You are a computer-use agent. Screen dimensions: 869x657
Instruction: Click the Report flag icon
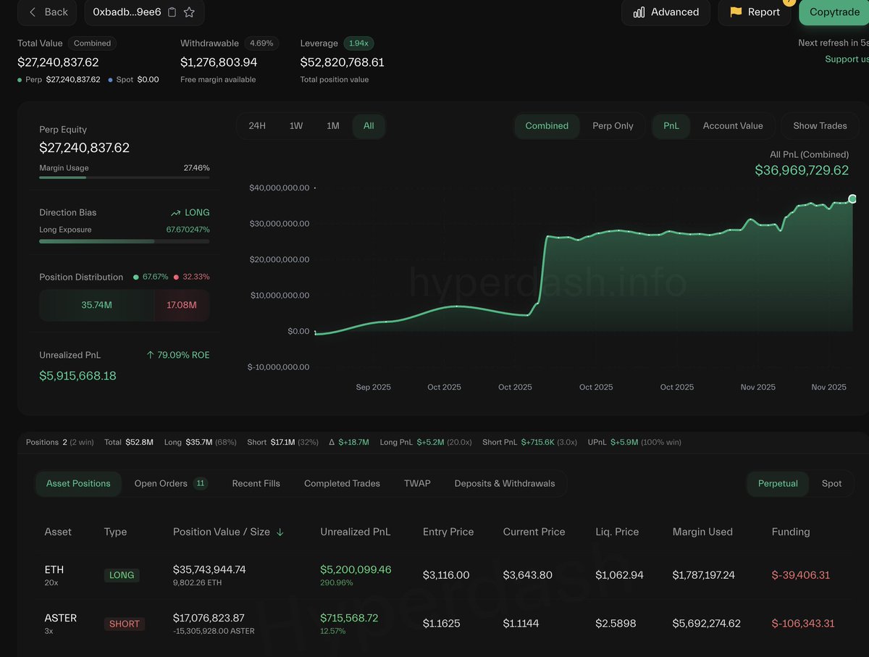pyautogui.click(x=736, y=12)
